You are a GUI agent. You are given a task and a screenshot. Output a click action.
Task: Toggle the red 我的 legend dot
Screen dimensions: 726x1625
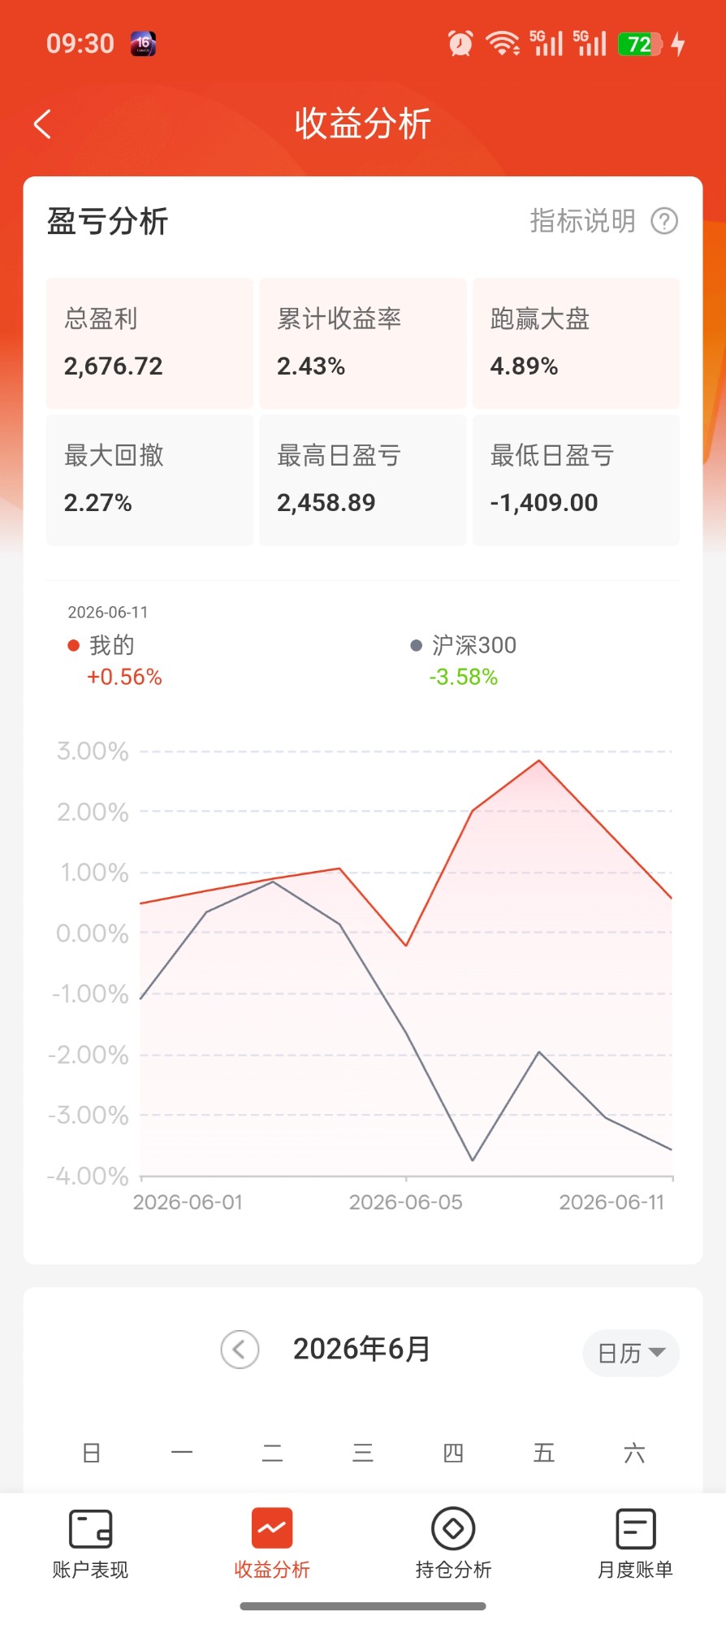coord(73,645)
